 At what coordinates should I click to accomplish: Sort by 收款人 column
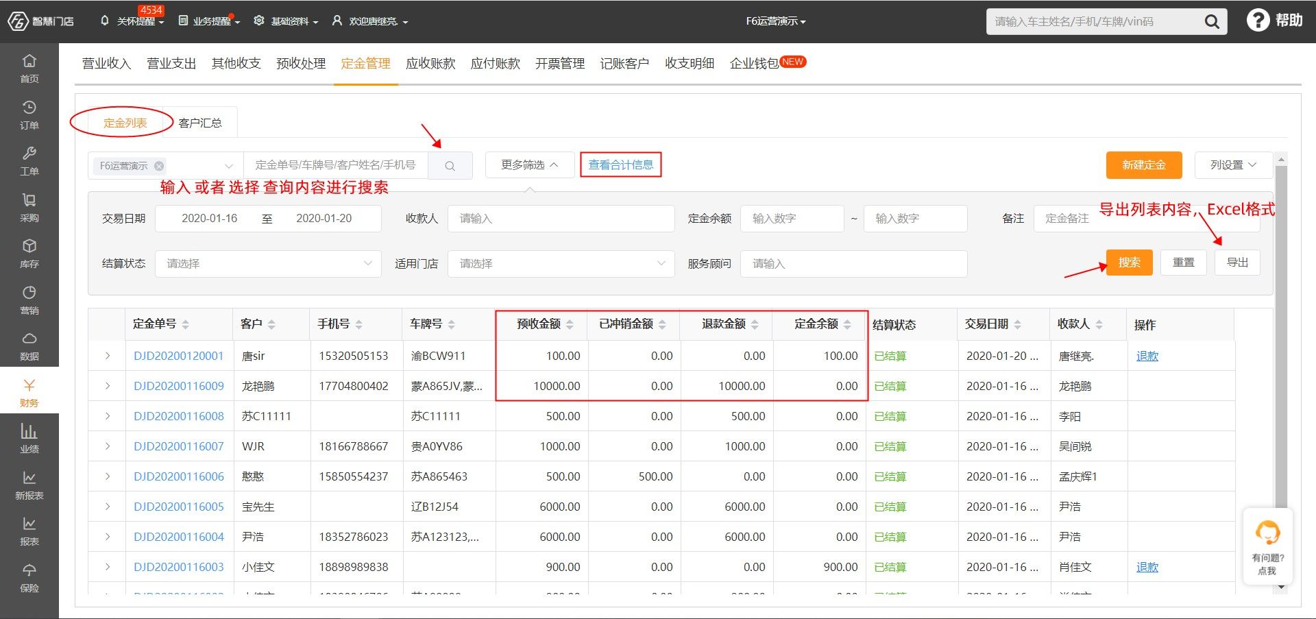pos(1099,324)
